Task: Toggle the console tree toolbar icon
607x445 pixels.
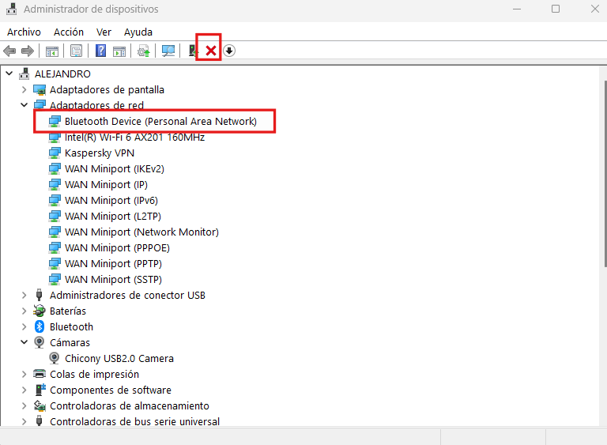Action: point(52,51)
